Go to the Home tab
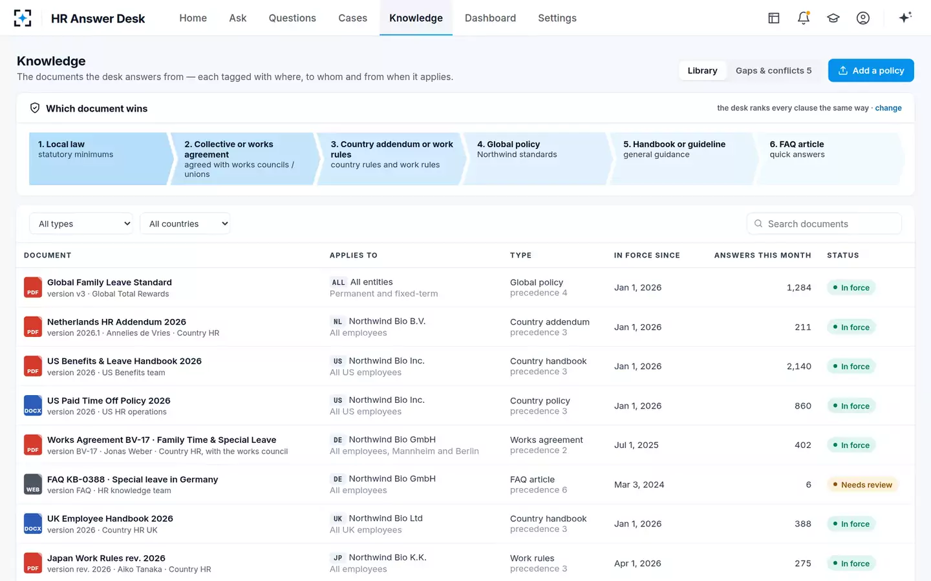 (193, 18)
